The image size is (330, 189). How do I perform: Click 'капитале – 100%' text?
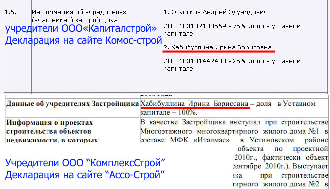point(169,113)
